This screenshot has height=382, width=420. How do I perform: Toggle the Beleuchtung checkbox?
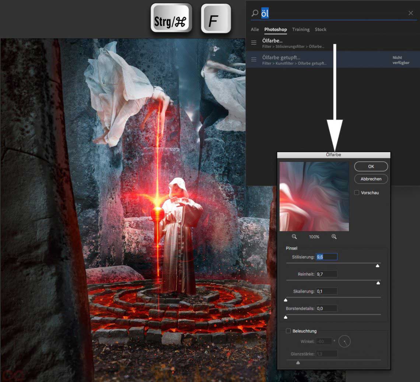pyautogui.click(x=288, y=331)
